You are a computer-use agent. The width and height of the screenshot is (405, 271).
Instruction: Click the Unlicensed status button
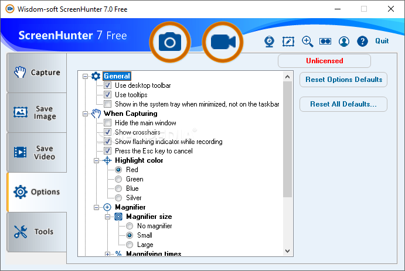pos(325,61)
